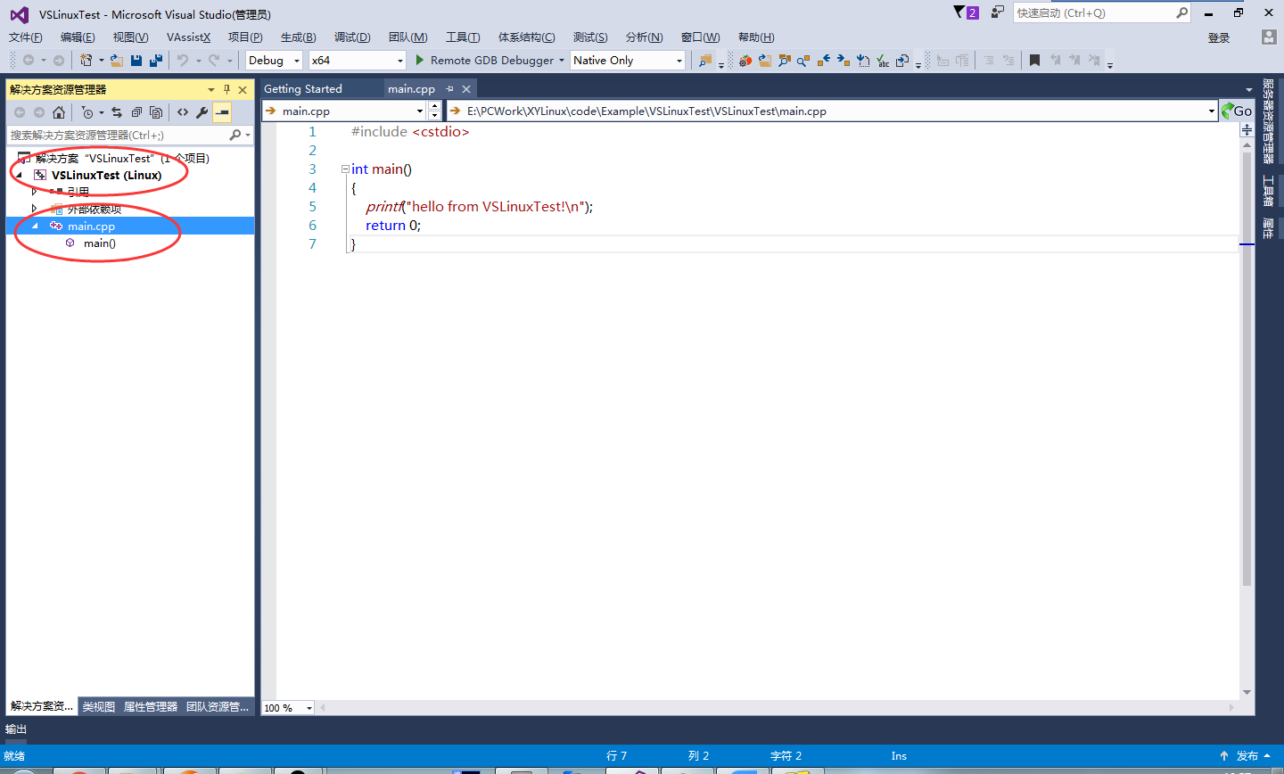1284x774 pixels.
Task: Open Properties wrench icon in Solution Explorer
Action: point(202,112)
